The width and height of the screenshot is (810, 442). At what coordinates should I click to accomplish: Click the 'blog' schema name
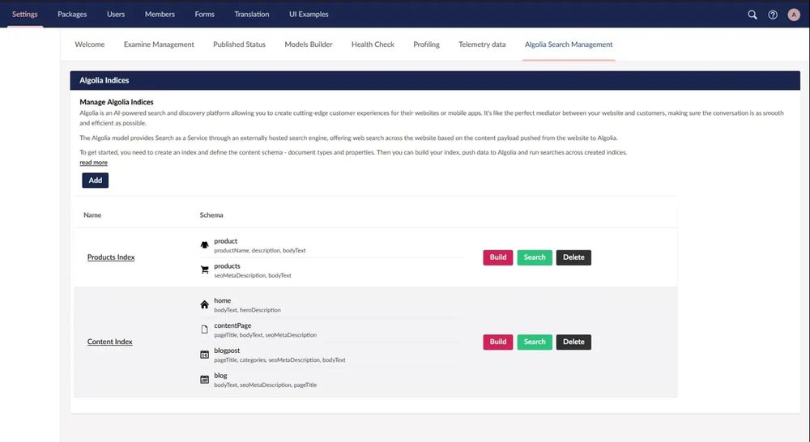click(220, 376)
